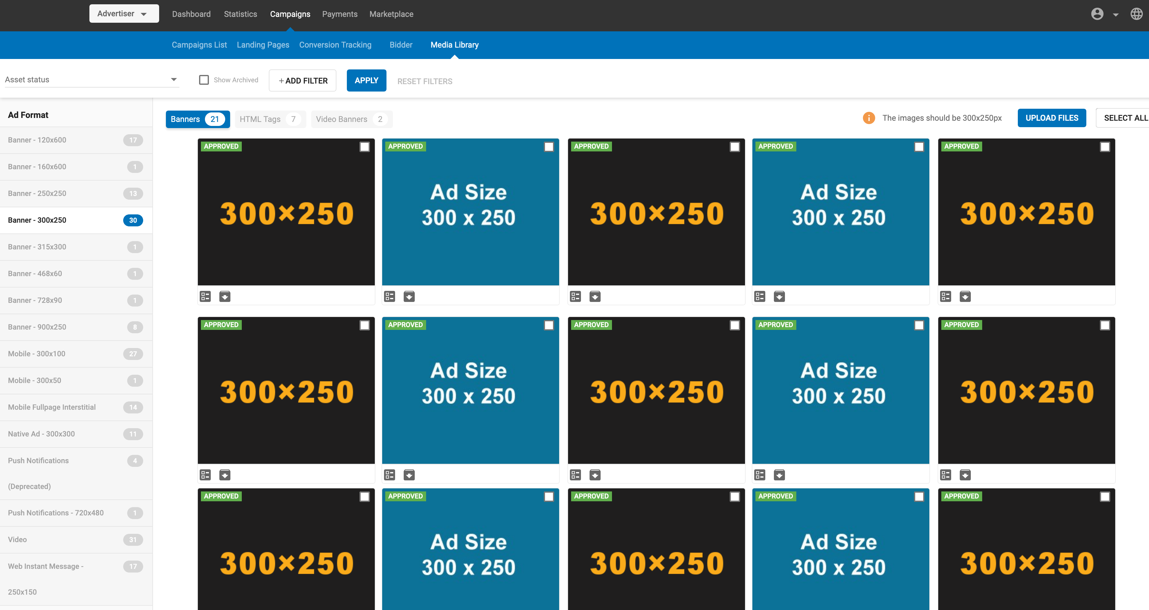Screen dimensions: 1149x610
Task: Archive the first banner in top row
Action: pyautogui.click(x=225, y=296)
